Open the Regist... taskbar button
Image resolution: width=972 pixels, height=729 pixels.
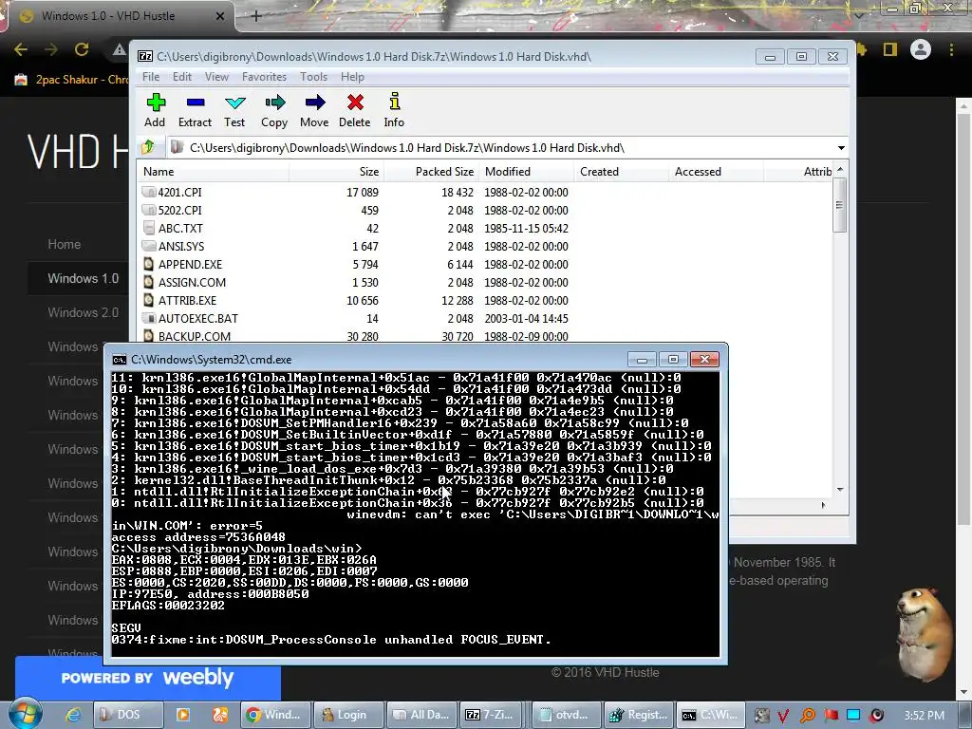click(x=639, y=715)
